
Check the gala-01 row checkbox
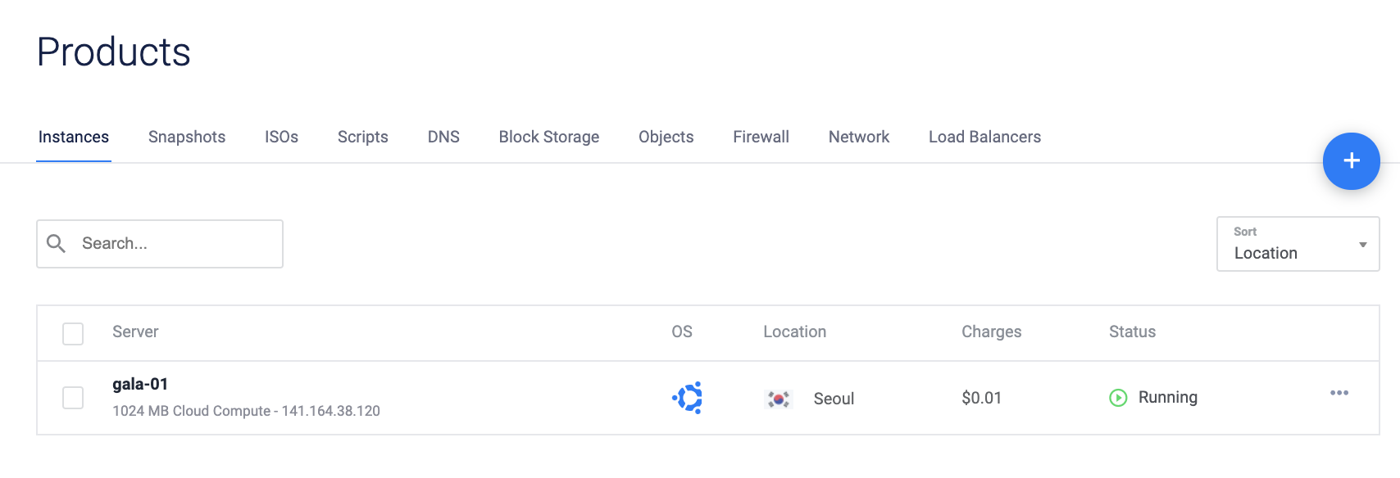(73, 398)
